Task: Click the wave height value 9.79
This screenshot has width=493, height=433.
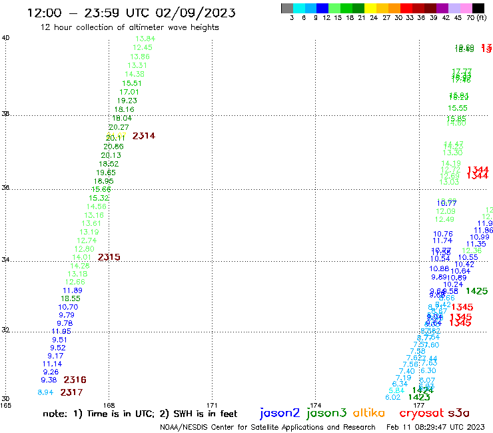Action: [x=67, y=315]
